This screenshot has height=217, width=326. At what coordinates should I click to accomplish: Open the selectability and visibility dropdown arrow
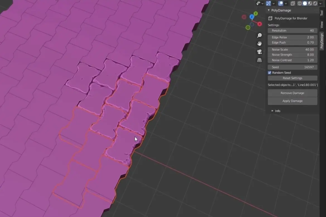tap(262, 4)
